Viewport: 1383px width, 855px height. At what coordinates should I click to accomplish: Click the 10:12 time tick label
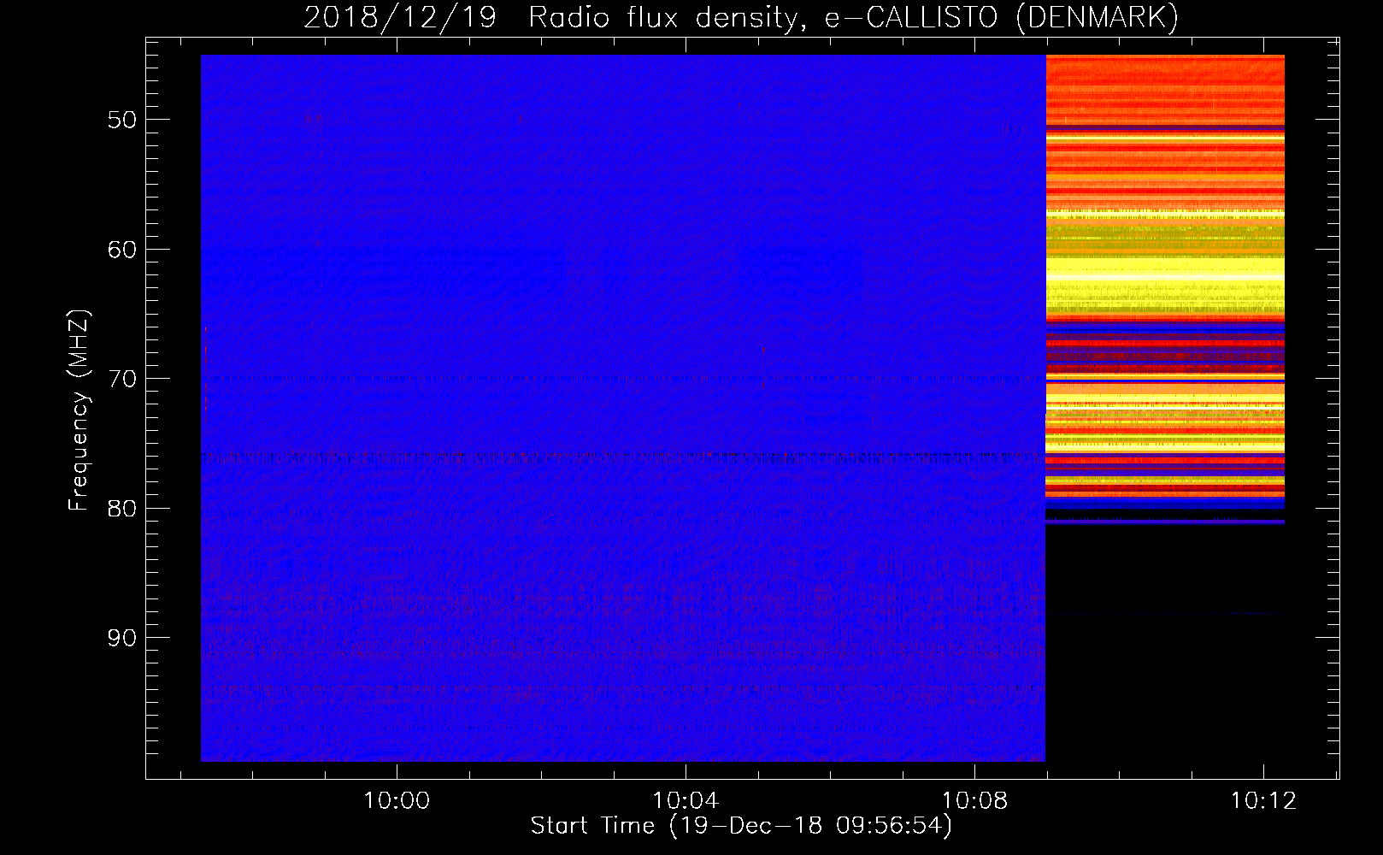pos(1263,801)
